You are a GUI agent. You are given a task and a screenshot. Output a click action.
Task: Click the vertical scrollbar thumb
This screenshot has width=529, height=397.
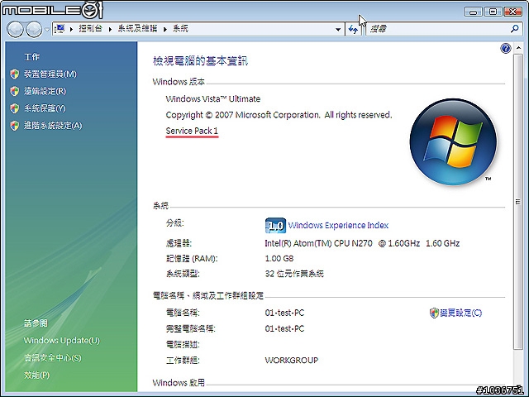(x=518, y=202)
